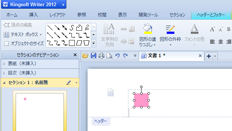Image resolution: width=232 pixels, height=131 pixels.
Task: Select the rectangle shape in gallery
Action: (72, 43)
